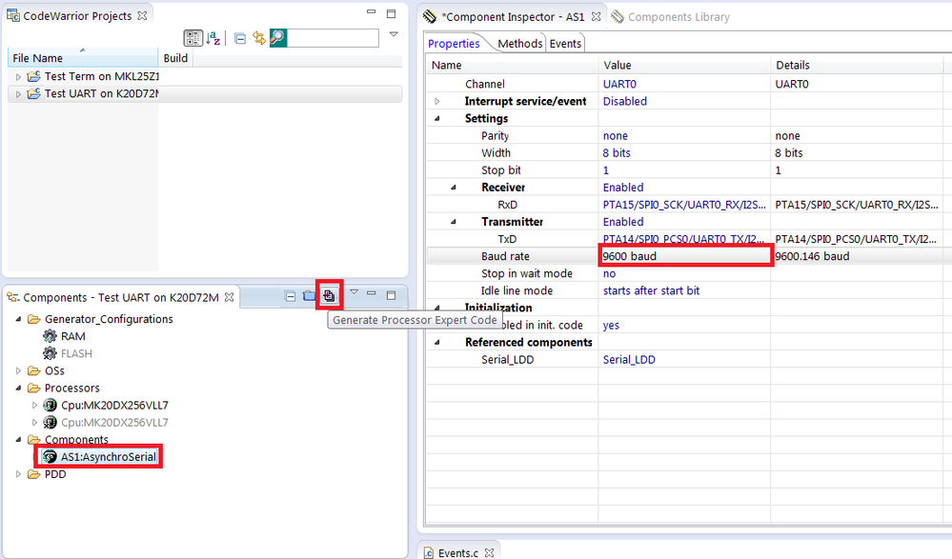Expand the PDD folder
952x559 pixels.
(18, 474)
